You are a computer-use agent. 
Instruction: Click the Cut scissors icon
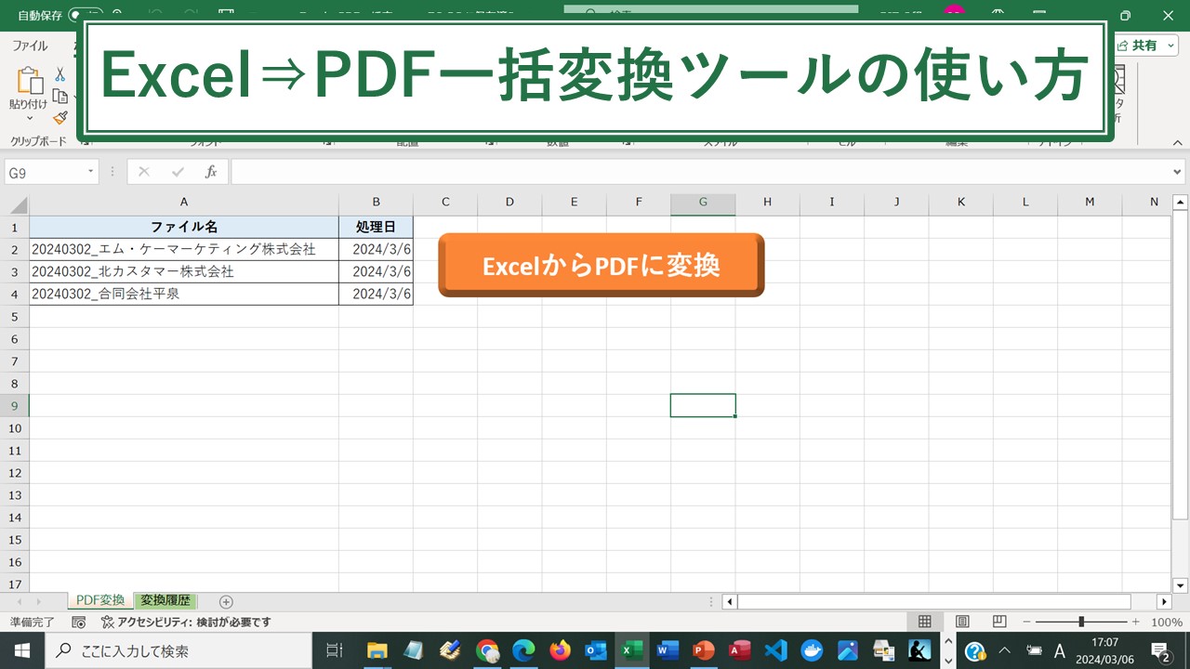click(x=60, y=74)
